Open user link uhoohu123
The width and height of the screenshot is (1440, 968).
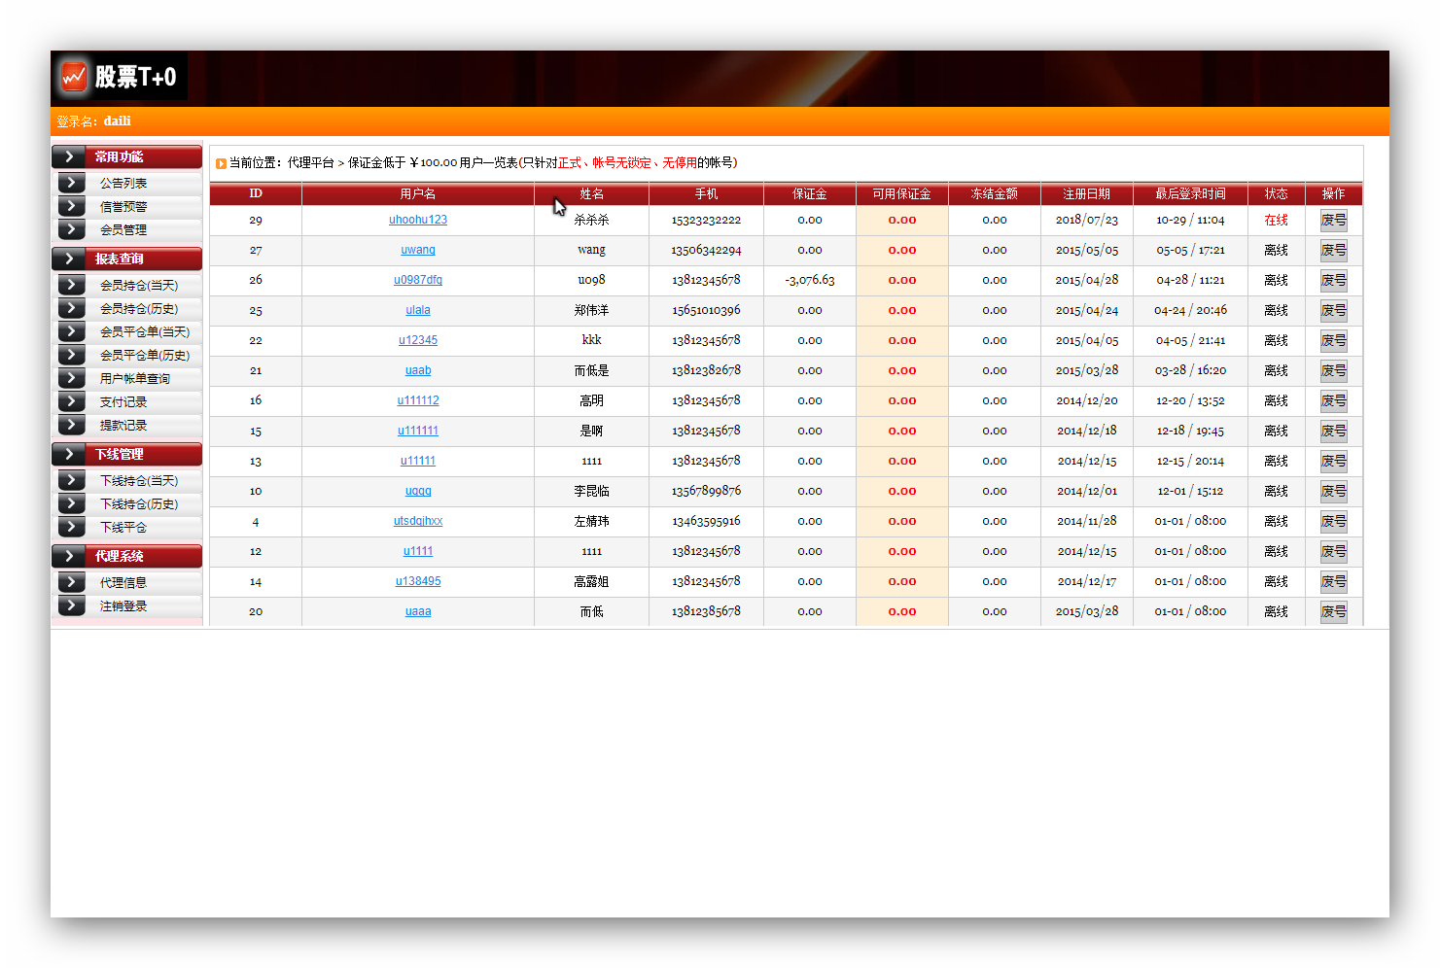pos(418,220)
